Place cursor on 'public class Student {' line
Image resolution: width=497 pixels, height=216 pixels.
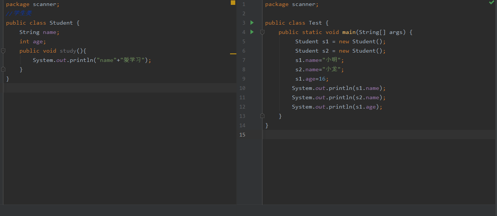click(43, 23)
